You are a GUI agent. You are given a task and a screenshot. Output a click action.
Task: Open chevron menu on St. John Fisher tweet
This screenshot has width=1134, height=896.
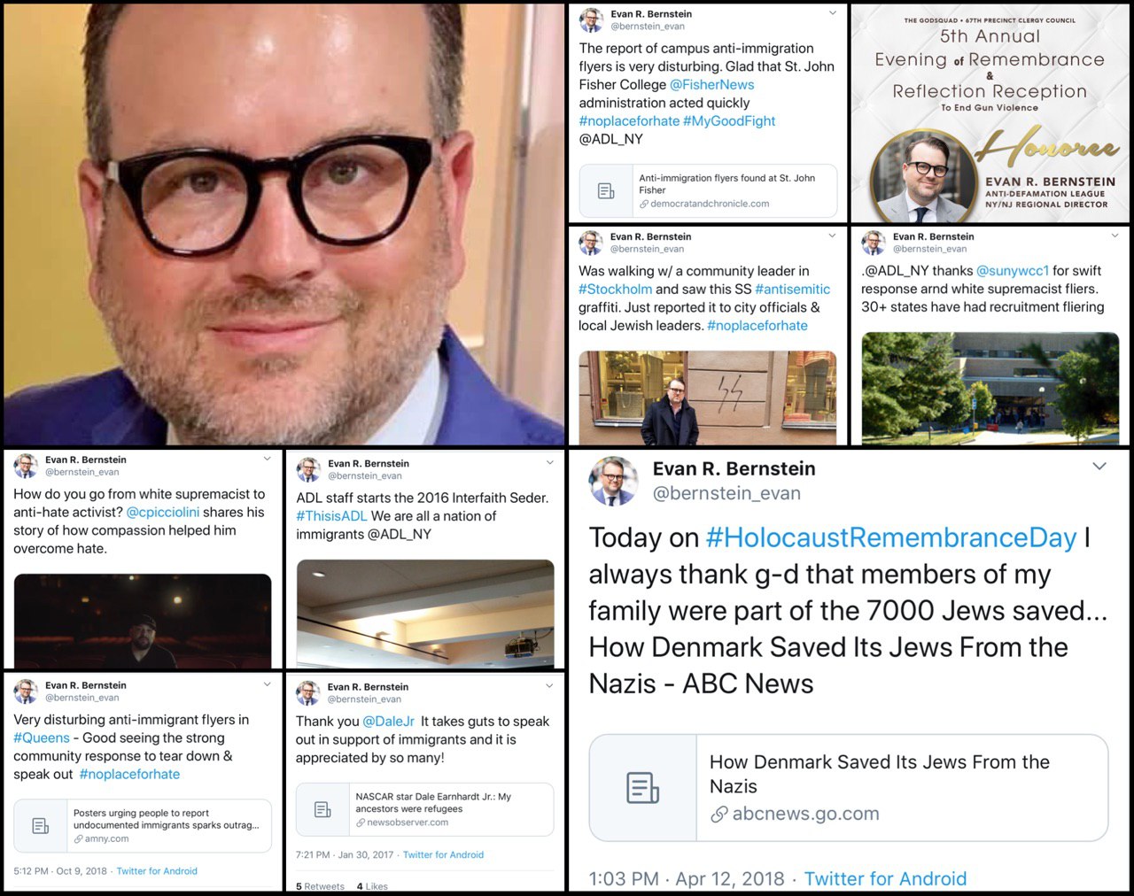tap(832, 13)
